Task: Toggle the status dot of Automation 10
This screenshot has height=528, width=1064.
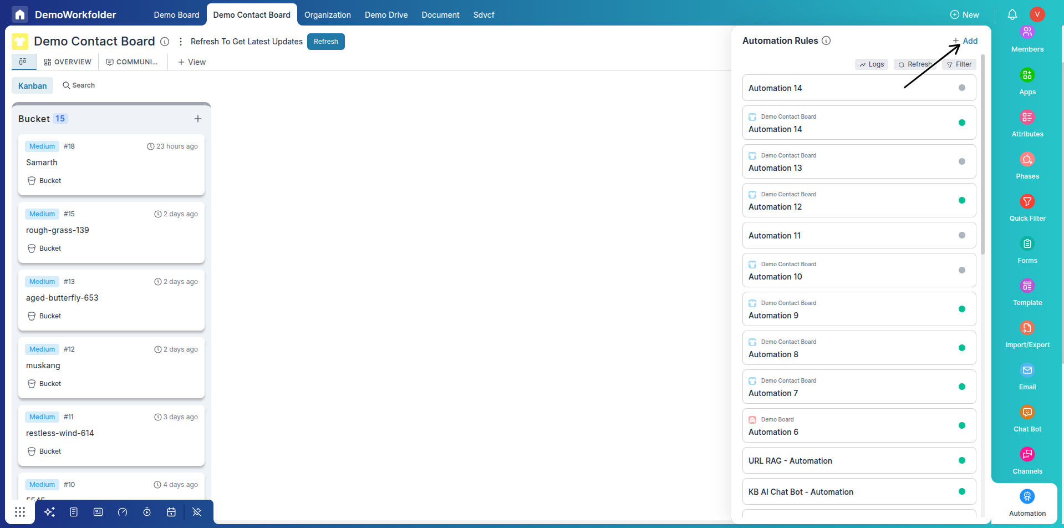Action: point(962,270)
